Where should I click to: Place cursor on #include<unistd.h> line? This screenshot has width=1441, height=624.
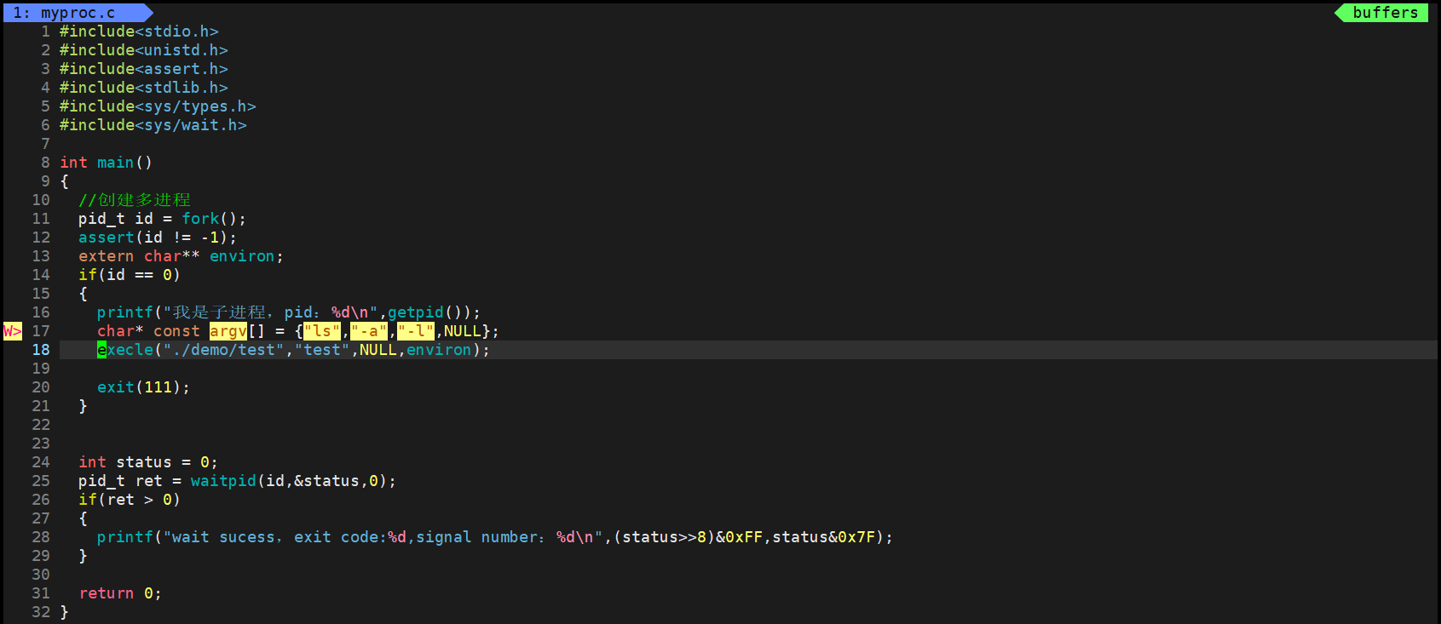pos(144,50)
